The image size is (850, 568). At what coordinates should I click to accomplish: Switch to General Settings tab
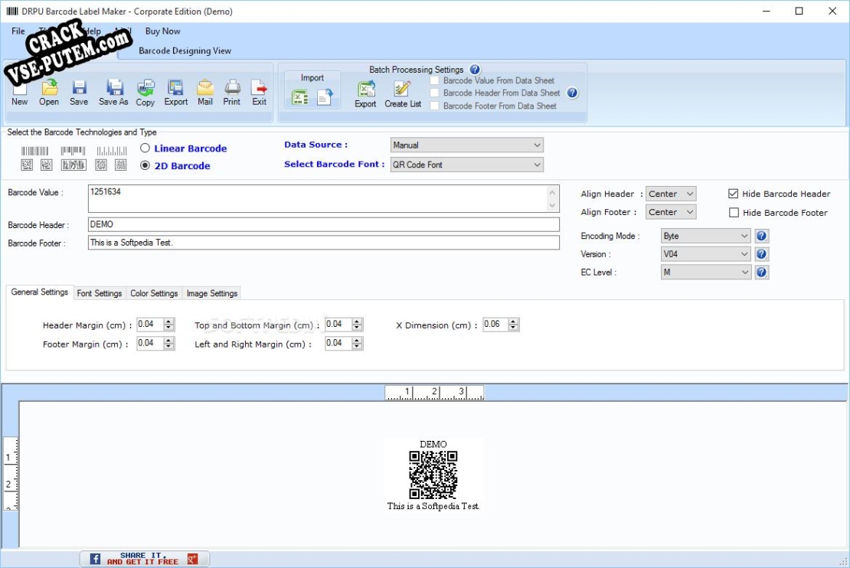(40, 292)
